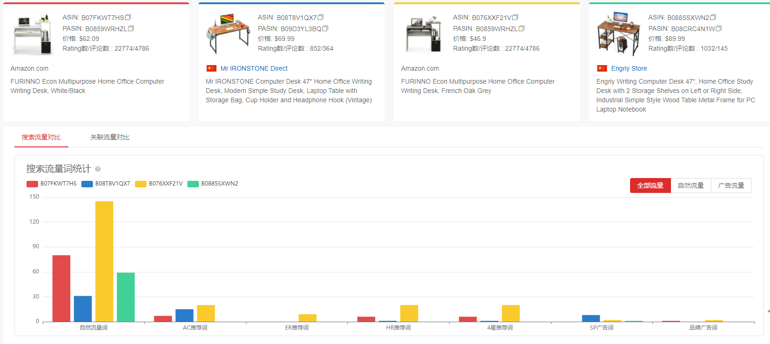Click the HR推荐词 axis label
Viewport: 770px width, 344px height.
coord(398,328)
